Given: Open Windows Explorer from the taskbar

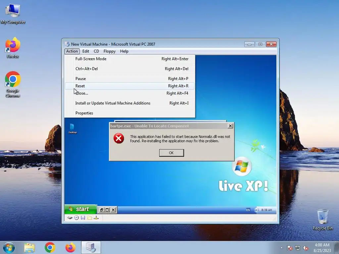Looking at the screenshot, I should pyautogui.click(x=29, y=248).
